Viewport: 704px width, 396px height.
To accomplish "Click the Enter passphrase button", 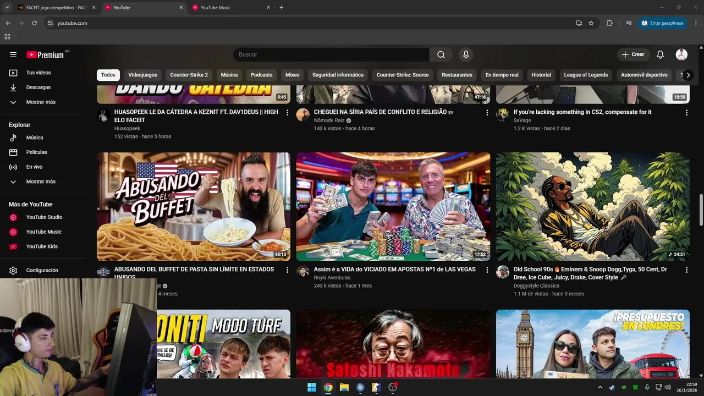I will 664,23.
